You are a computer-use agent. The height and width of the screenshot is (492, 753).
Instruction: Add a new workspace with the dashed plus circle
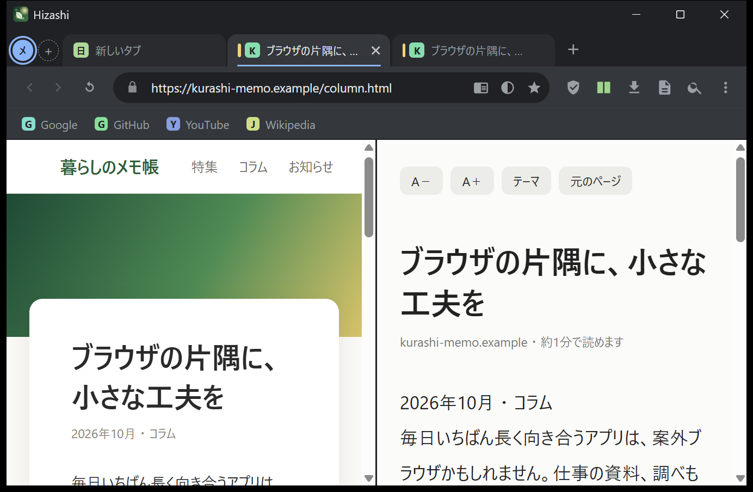click(x=48, y=51)
